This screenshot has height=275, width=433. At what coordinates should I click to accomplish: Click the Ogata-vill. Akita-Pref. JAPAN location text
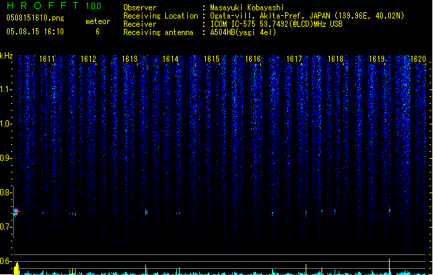307,16
